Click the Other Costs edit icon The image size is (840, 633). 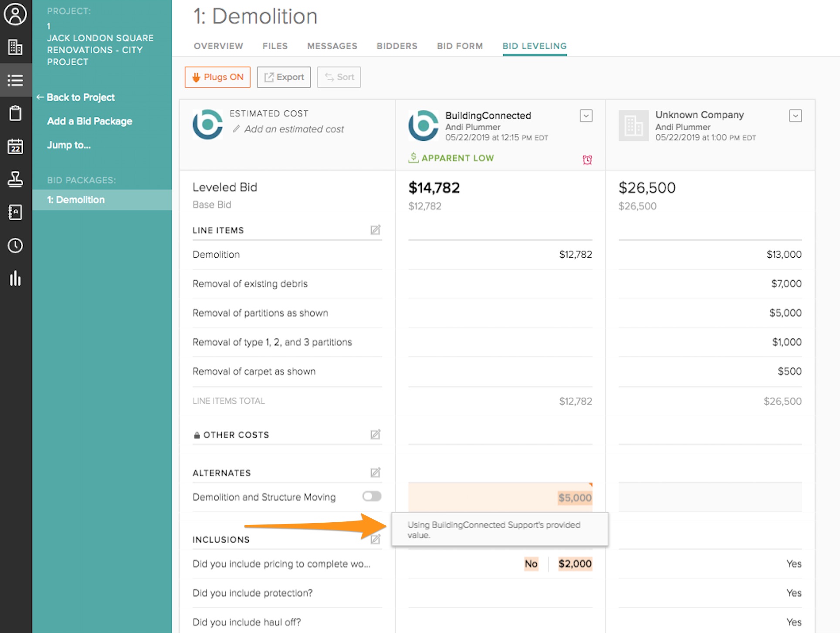375,435
